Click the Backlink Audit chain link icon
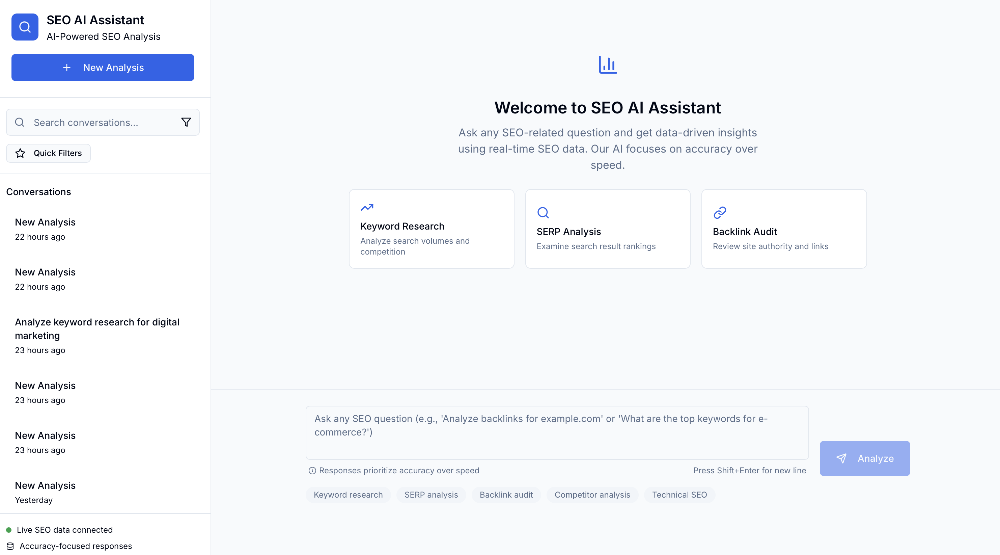The image size is (1000, 555). (x=719, y=212)
